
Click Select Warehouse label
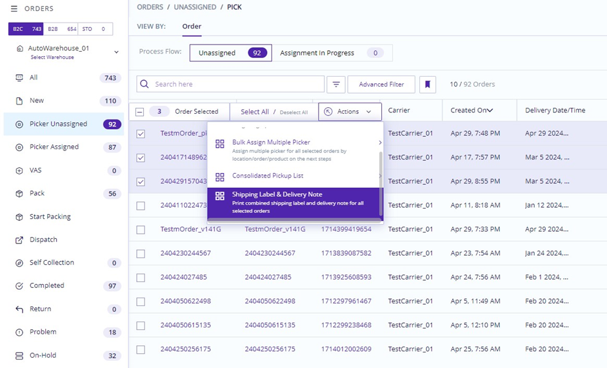coord(52,57)
